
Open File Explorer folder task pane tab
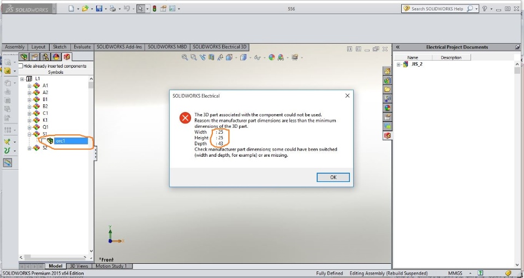(x=388, y=90)
